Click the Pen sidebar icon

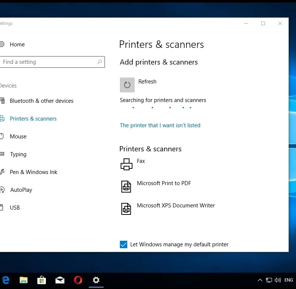tap(2, 172)
